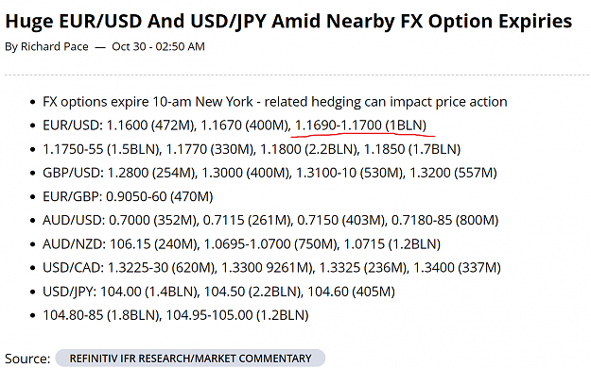Click the EUR/GBP 0.9050-60 (470M) entry
Image resolution: width=591 pixels, height=368 pixels.
point(128,196)
